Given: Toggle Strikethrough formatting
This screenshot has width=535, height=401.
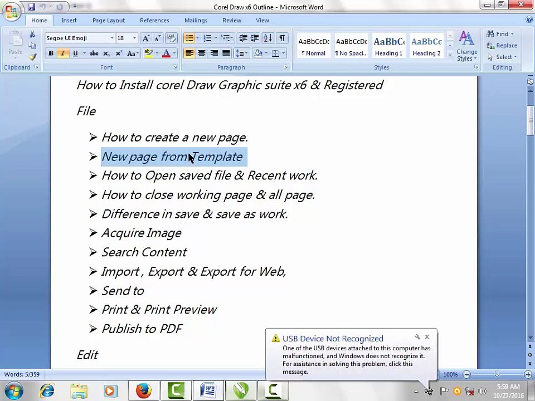Looking at the screenshot, I should [x=94, y=53].
